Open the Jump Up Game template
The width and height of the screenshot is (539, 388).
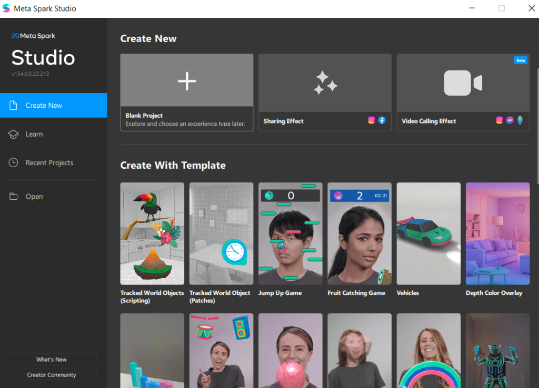click(x=290, y=233)
